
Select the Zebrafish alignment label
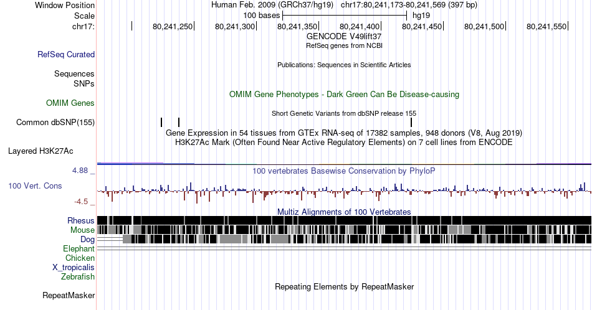coord(78,276)
